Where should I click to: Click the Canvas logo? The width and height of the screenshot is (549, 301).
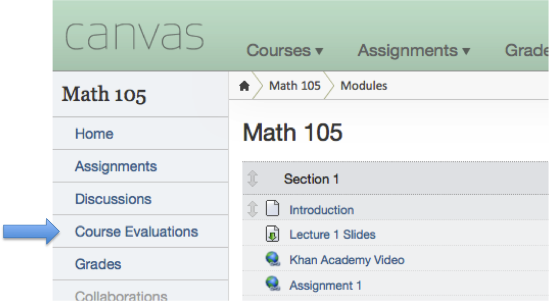(134, 36)
